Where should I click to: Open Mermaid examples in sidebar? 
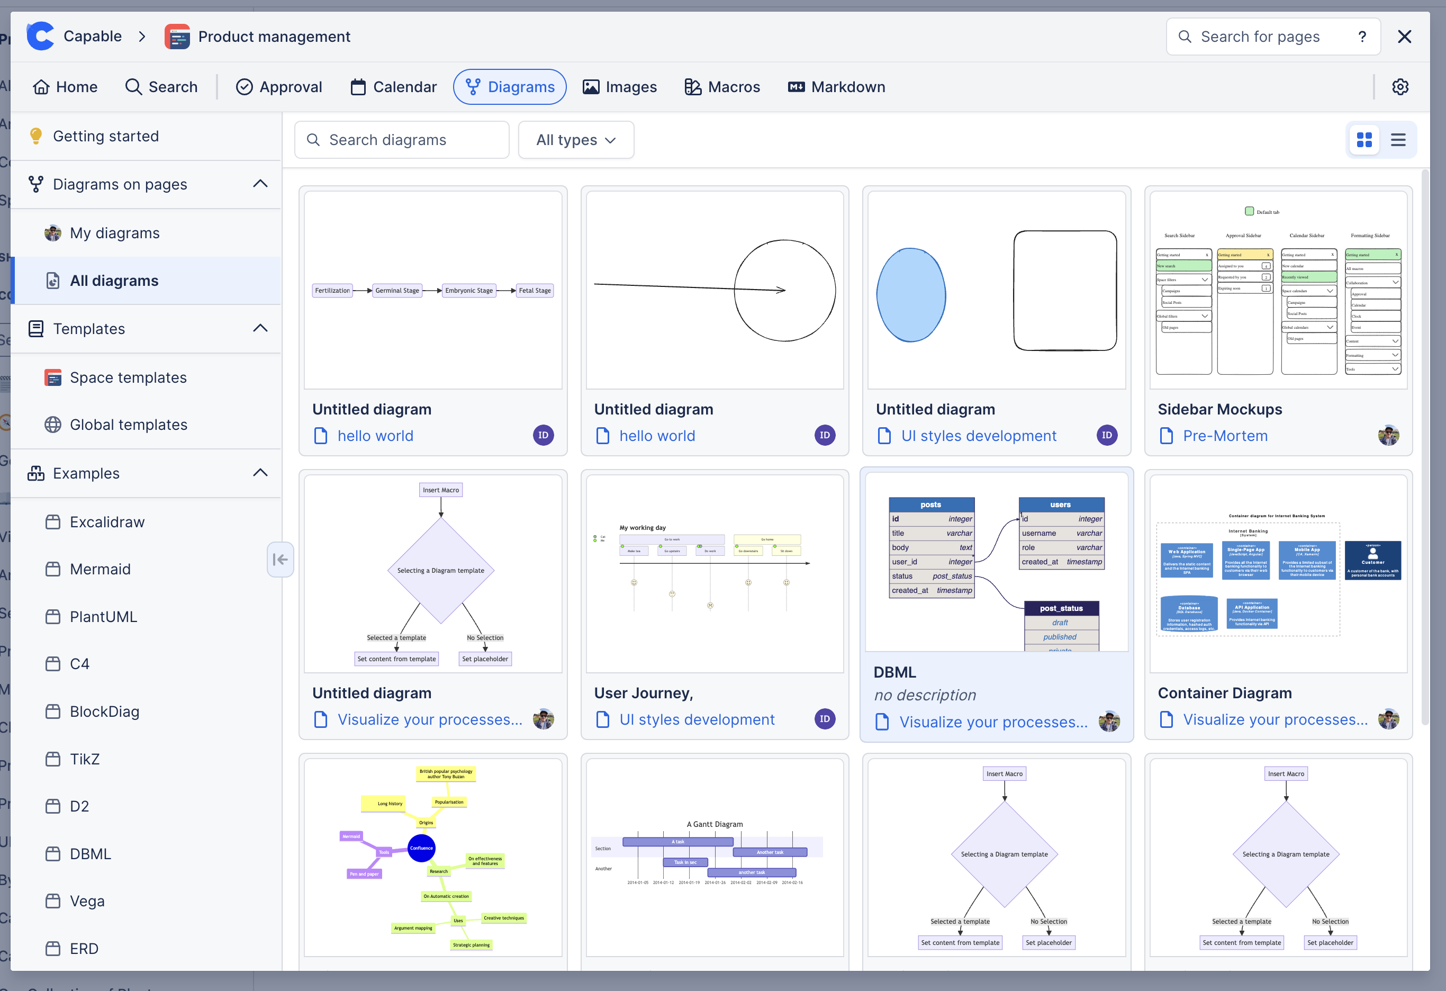pos(100,569)
